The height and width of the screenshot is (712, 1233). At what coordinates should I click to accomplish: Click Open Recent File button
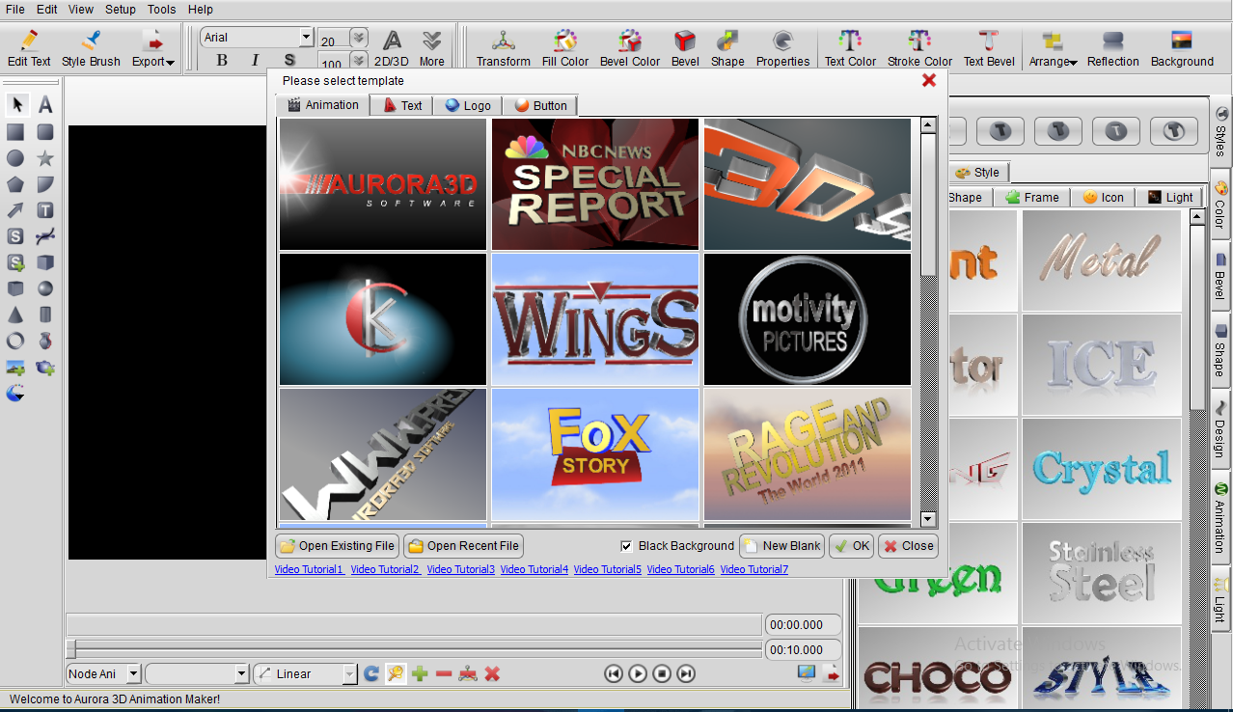pyautogui.click(x=463, y=546)
